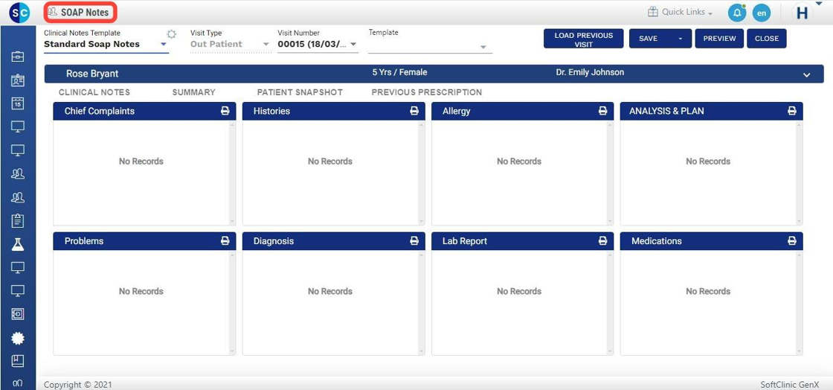Click the briefcase icon in left sidebar
The width and height of the screenshot is (833, 390).
coord(18,57)
